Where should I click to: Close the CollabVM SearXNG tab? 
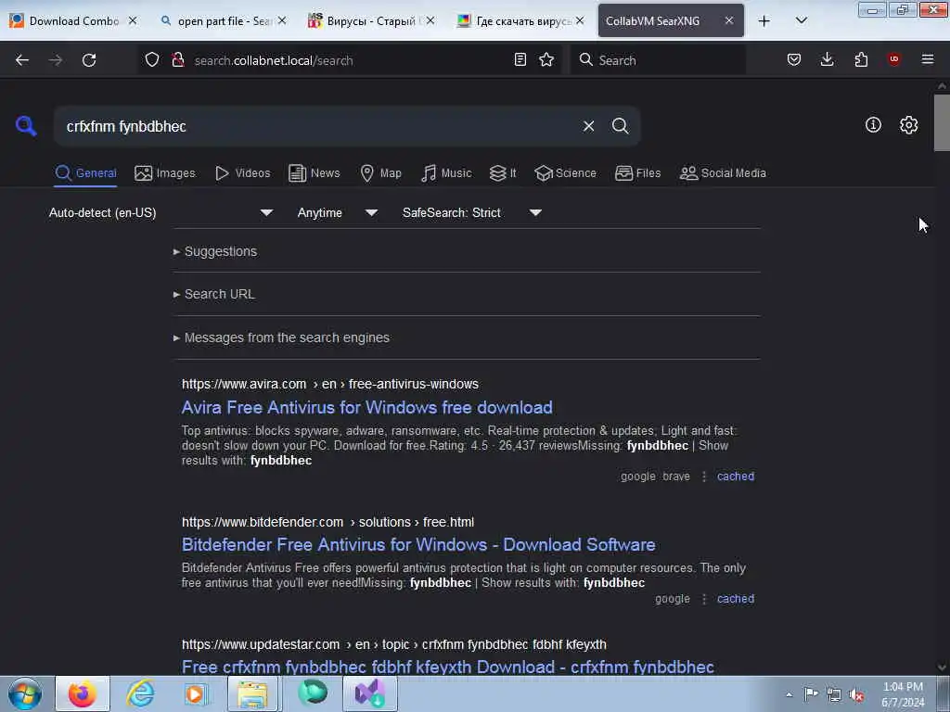(729, 20)
